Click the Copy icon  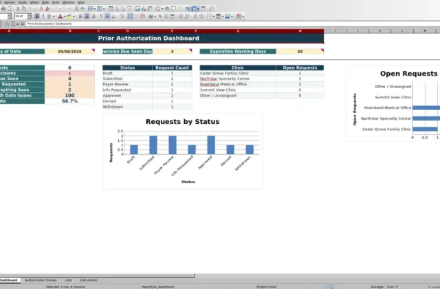[24, 9]
